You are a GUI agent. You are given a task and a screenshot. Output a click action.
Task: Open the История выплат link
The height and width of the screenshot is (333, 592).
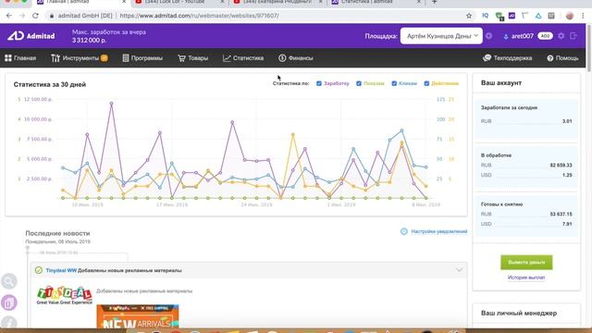click(x=526, y=277)
